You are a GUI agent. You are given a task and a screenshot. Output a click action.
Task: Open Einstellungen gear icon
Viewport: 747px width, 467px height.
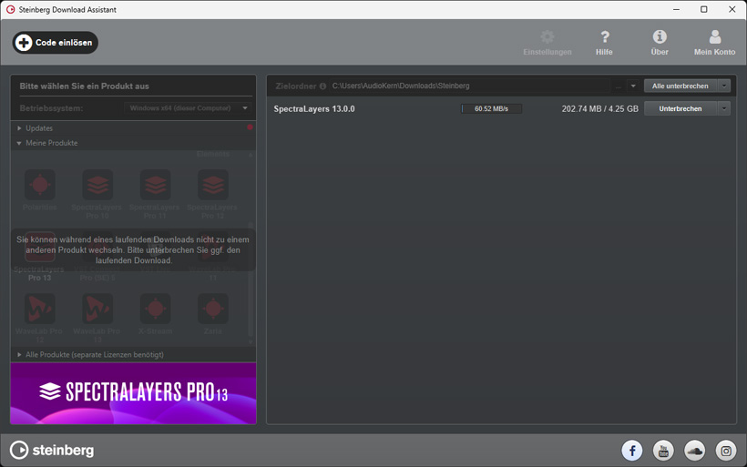(x=547, y=36)
